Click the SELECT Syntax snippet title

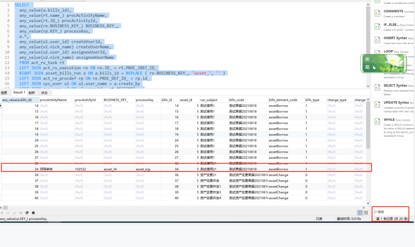coord(396,86)
